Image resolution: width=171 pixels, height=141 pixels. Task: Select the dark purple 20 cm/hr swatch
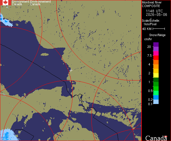pos(156,44)
